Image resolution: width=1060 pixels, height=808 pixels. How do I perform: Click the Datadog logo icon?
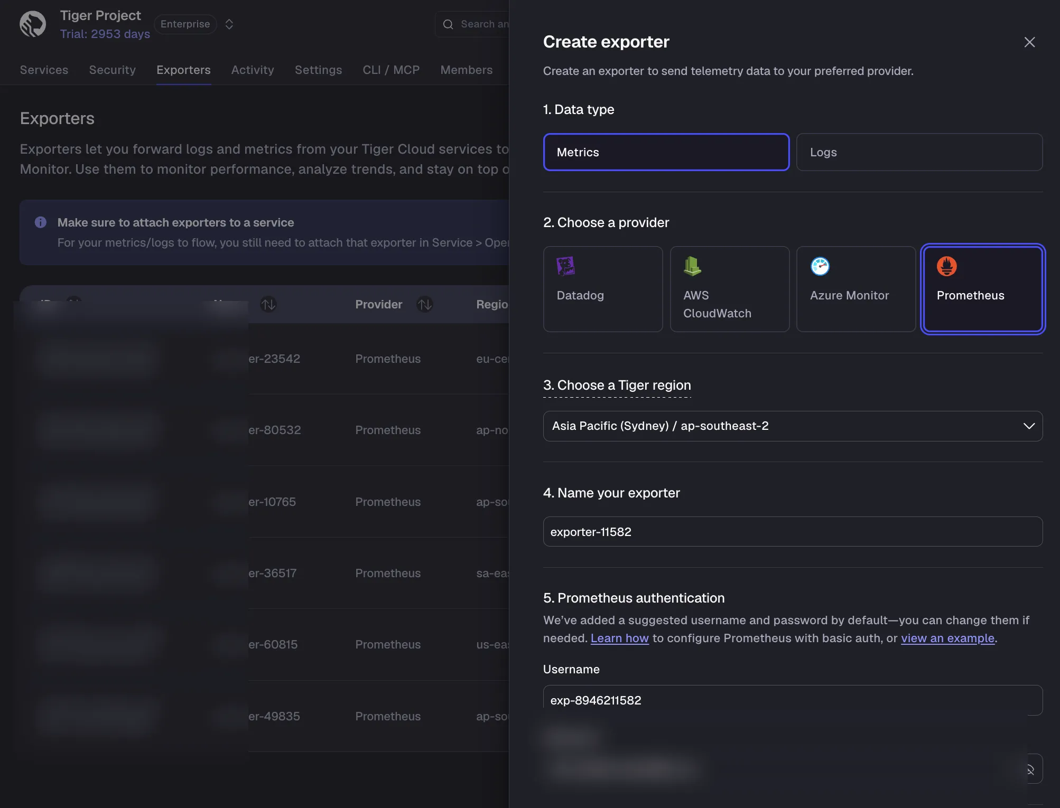point(565,266)
